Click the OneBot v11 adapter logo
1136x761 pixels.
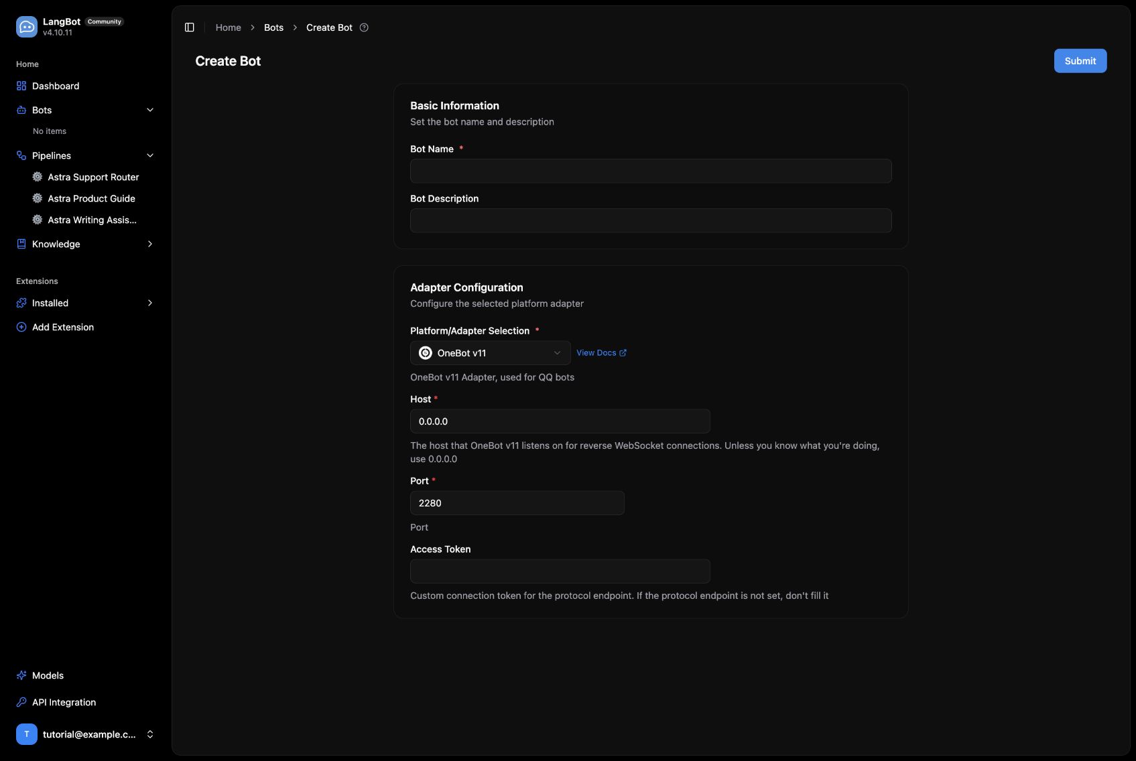point(426,353)
